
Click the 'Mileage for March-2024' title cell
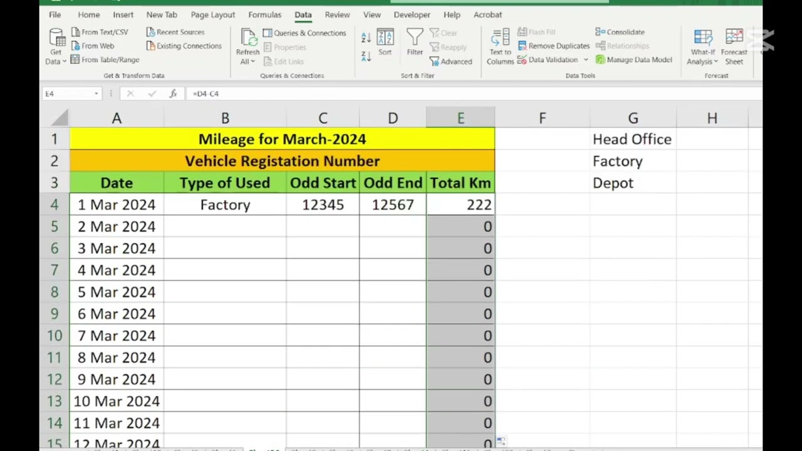pyautogui.click(x=282, y=139)
